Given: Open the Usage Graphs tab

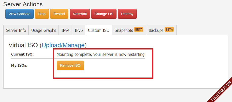Looking at the screenshot, I should point(44,30).
